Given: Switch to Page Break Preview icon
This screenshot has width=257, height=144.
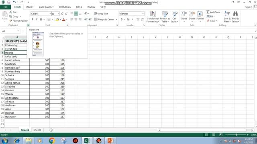Looking at the screenshot, I should [221, 135].
